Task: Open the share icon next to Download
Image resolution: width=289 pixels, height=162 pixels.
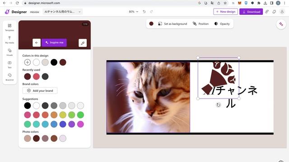Action: 267,12
